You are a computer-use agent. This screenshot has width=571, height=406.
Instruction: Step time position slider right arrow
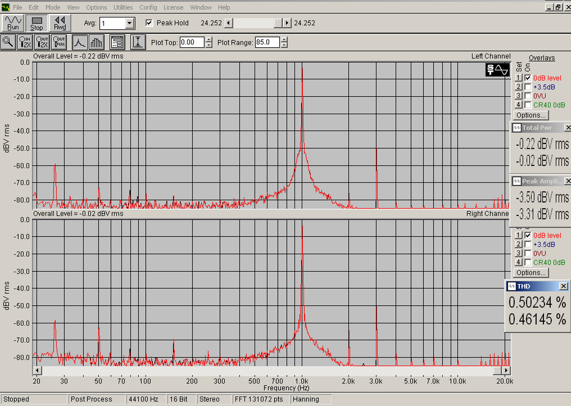tap(287, 23)
